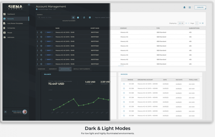
Task: Open the bottom account row's kebab menu
Action: (x=37, y=64)
